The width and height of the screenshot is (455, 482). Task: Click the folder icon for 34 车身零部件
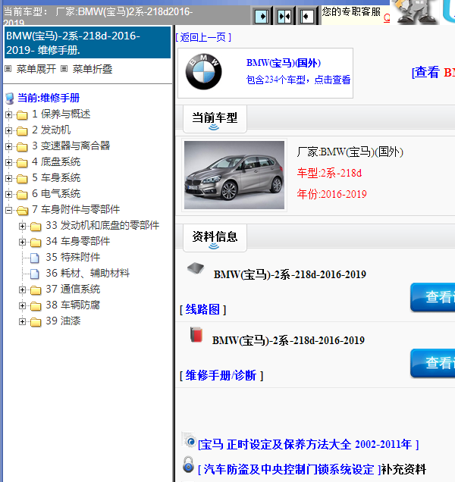36,243
